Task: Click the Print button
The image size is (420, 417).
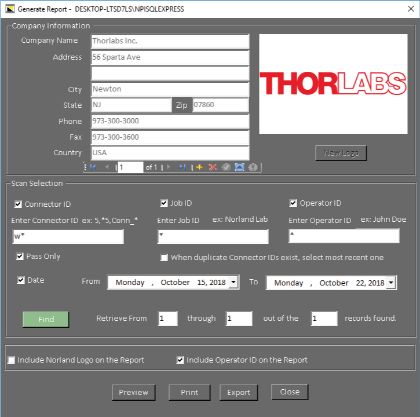Action: click(189, 392)
